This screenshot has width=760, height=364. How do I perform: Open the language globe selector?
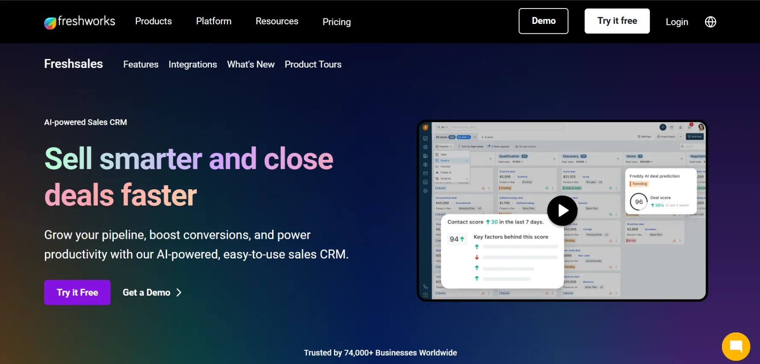pos(710,22)
